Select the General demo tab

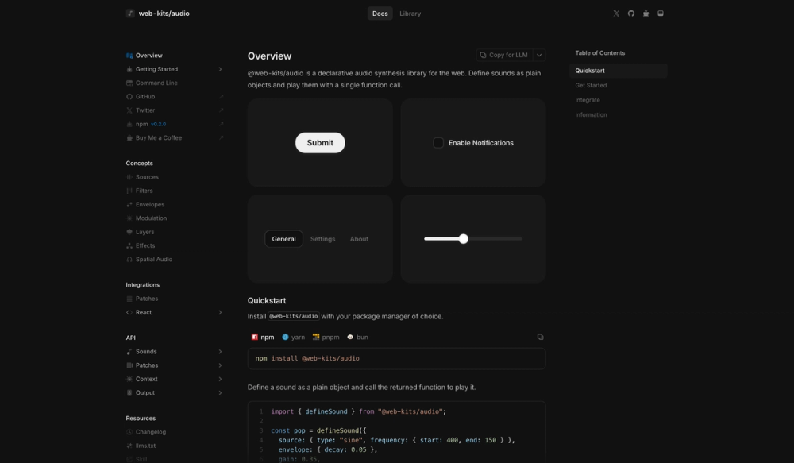(x=283, y=239)
